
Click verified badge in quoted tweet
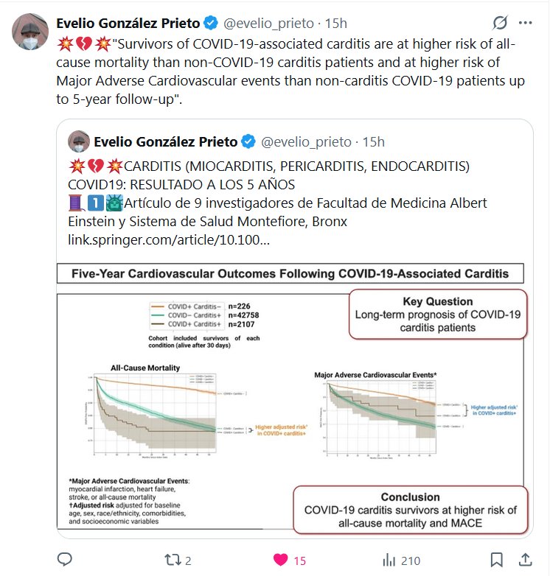[249, 142]
